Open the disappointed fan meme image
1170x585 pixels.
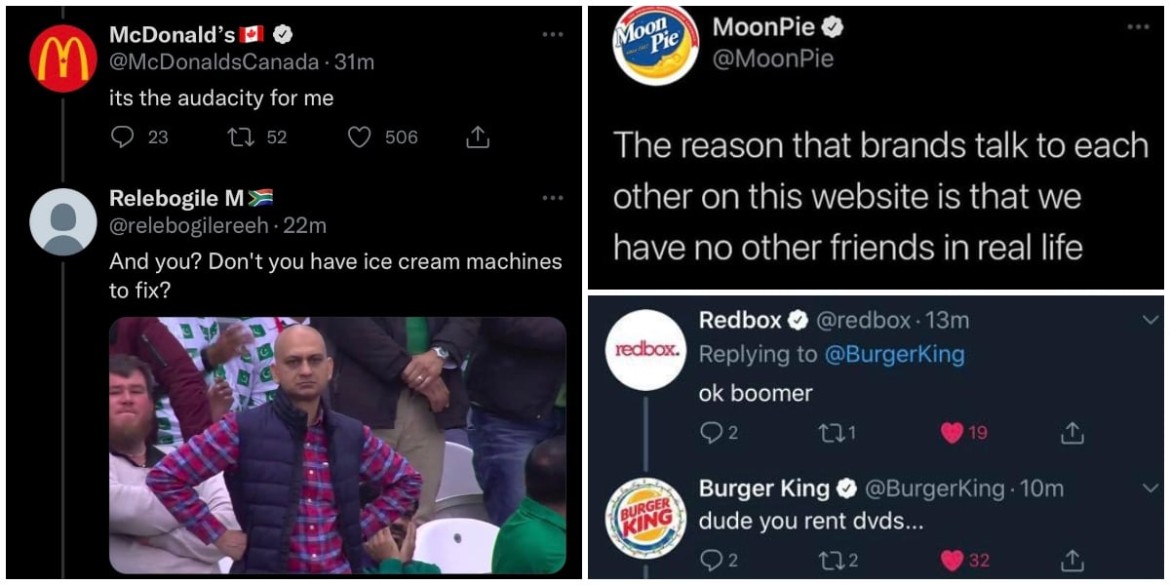(x=337, y=445)
